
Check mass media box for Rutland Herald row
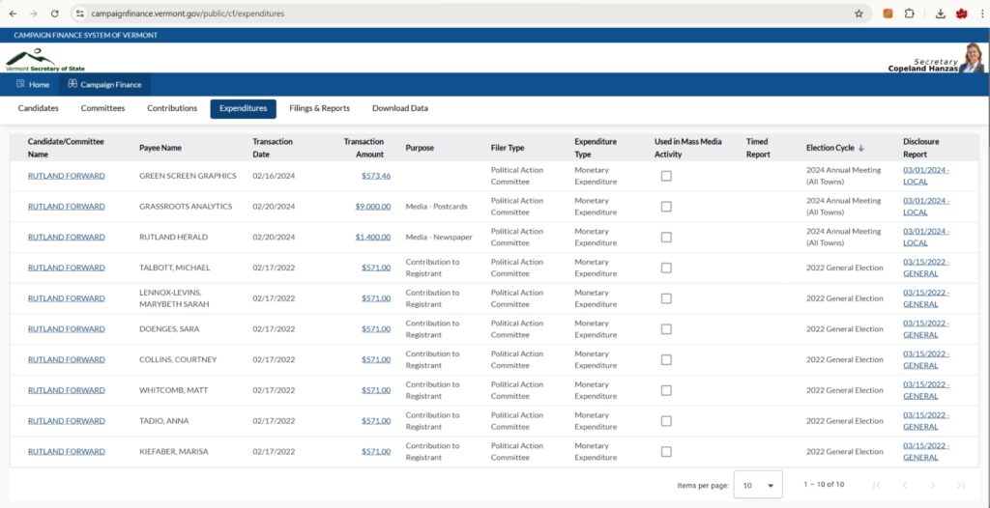[666, 238]
